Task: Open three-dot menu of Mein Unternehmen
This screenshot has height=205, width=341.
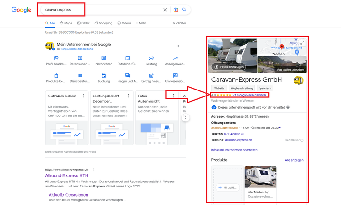Action: (178, 47)
